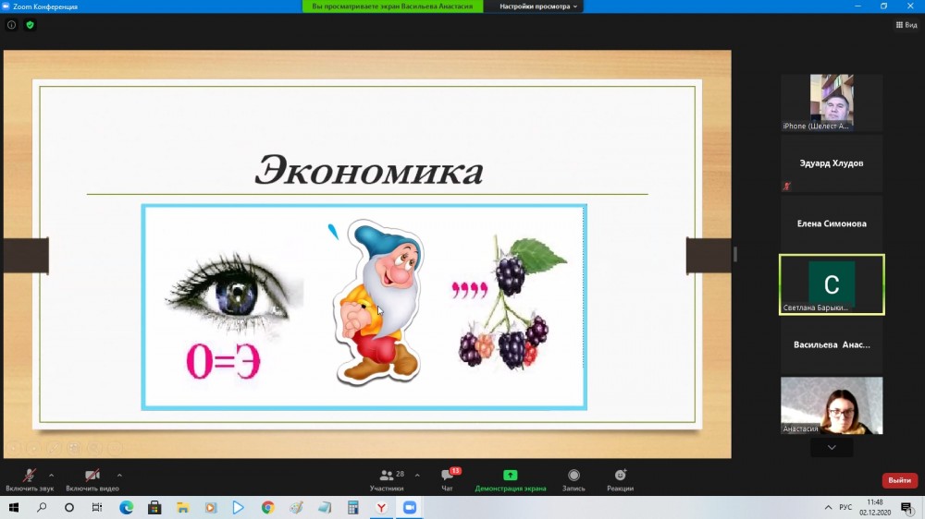Click the Елена Симонова participant tile
Image resolution: width=925 pixels, height=519 pixels.
point(832,223)
